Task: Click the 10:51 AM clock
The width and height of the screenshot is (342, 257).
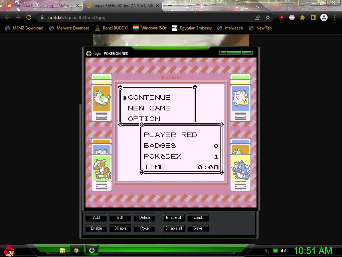Action: [x=313, y=251]
